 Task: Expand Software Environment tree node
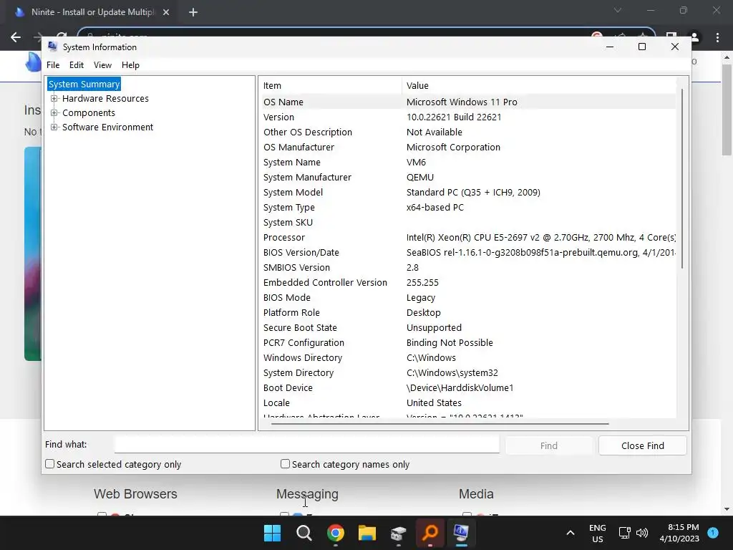54,127
